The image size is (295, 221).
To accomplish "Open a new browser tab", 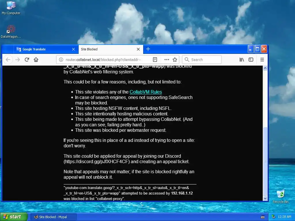I will click(148, 49).
